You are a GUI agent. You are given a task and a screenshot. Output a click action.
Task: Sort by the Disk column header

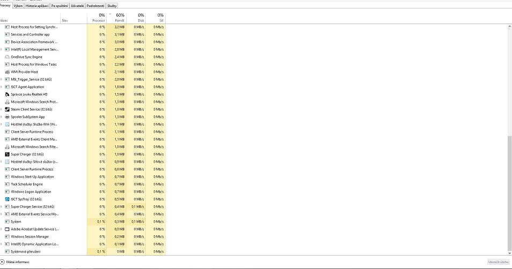click(x=136, y=18)
